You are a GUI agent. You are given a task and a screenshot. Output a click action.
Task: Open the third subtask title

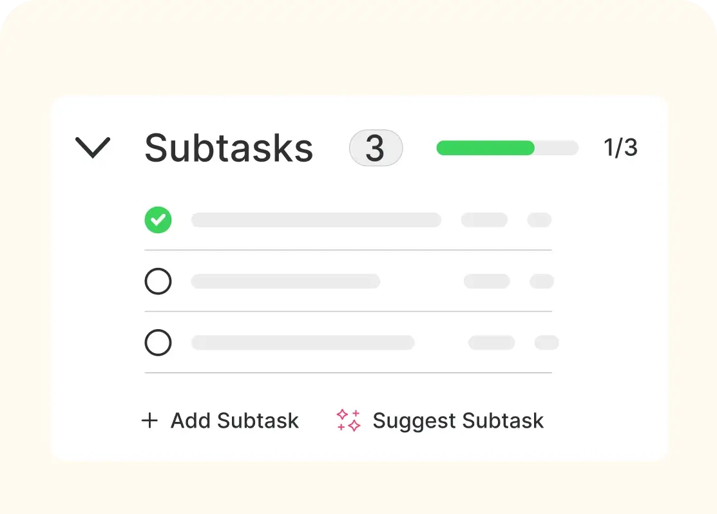[303, 343]
